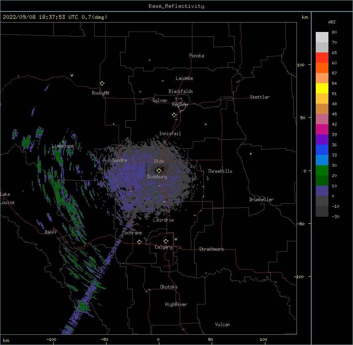Click the dBZ legend heading
The height and width of the screenshot is (345, 353).
tap(332, 22)
